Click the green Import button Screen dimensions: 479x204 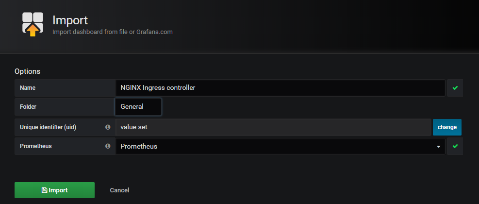(x=55, y=190)
